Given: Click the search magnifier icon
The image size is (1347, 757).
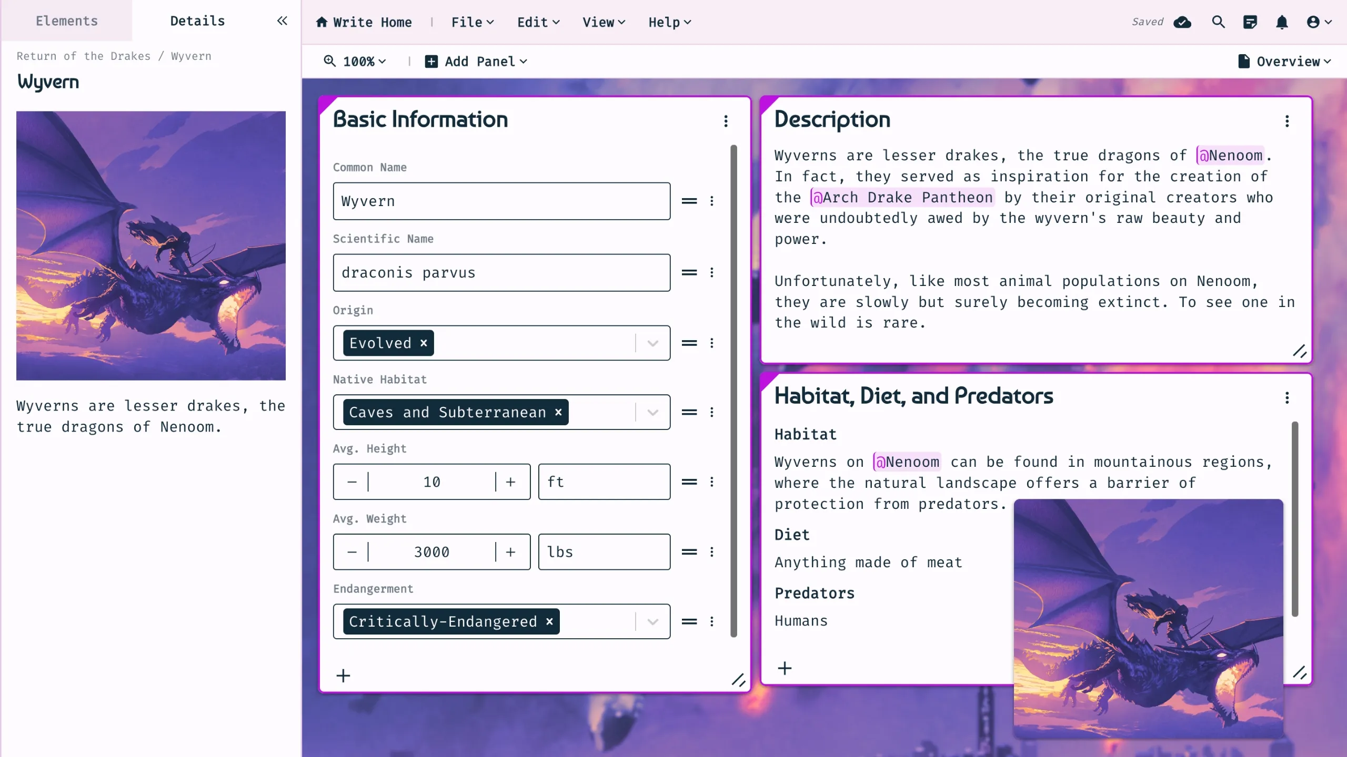Looking at the screenshot, I should (x=1218, y=22).
